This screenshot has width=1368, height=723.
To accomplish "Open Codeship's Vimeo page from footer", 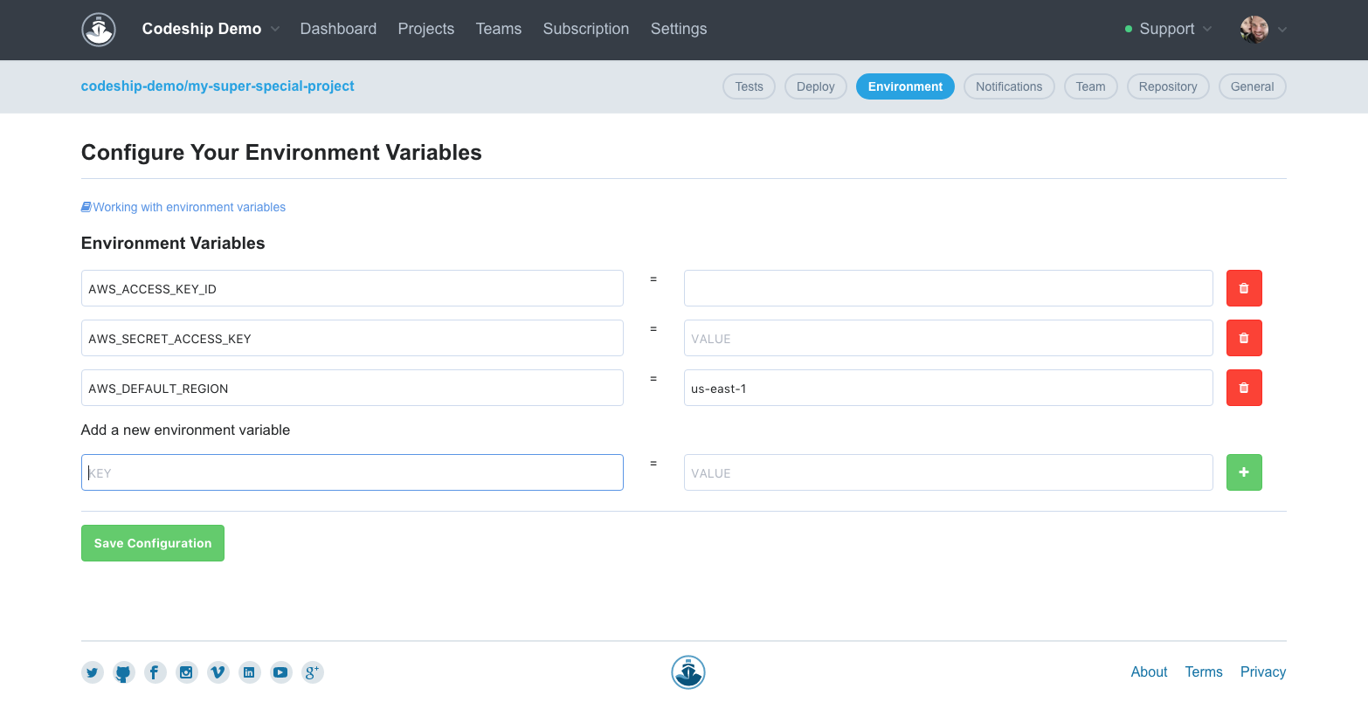I will pos(218,672).
